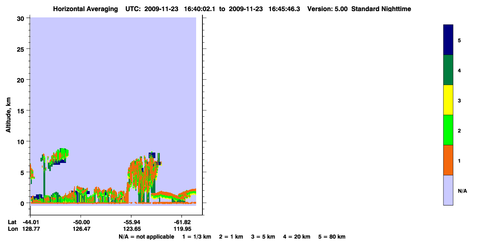
Task: Click the end time '16:45:46.3' in title
Action: point(284,9)
